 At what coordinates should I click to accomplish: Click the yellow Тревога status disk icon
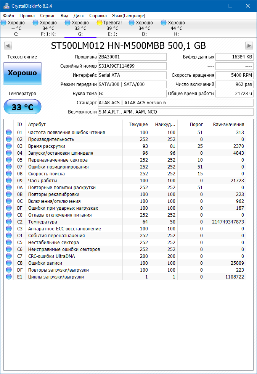click(100, 23)
